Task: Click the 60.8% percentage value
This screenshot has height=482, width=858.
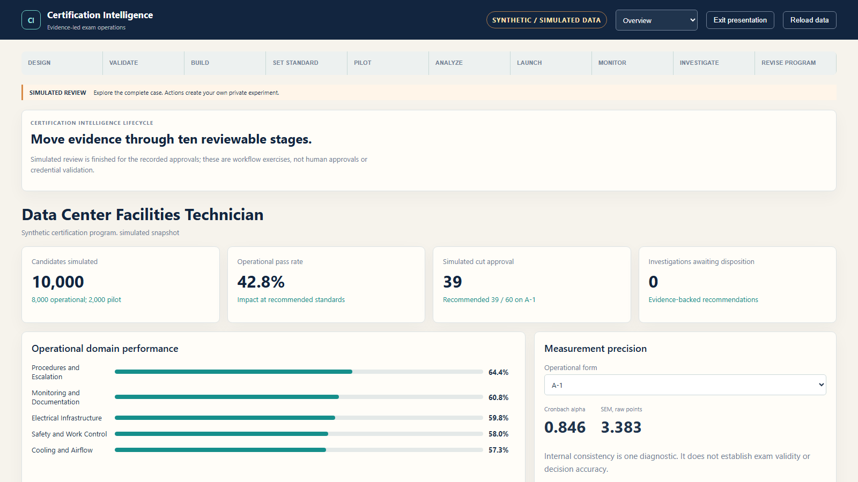Action: pyautogui.click(x=498, y=397)
